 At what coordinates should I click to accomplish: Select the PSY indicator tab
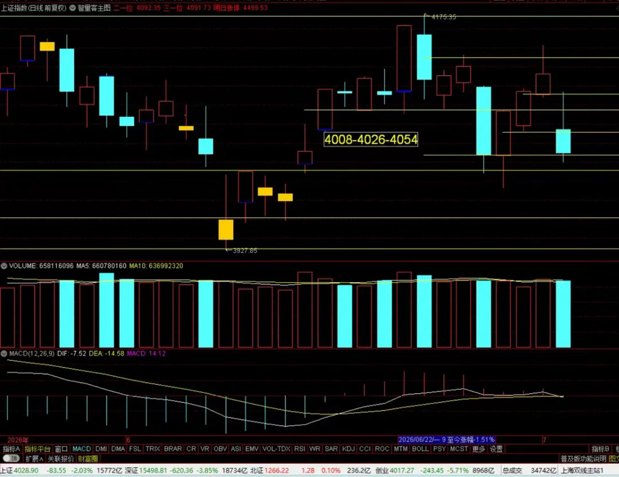point(440,449)
